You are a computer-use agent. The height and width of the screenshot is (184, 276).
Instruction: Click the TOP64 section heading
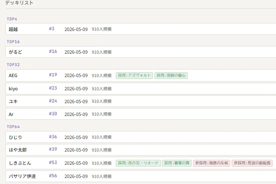coord(13,127)
